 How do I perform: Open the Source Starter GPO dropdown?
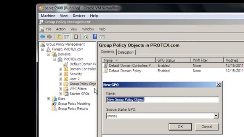coord(216,116)
